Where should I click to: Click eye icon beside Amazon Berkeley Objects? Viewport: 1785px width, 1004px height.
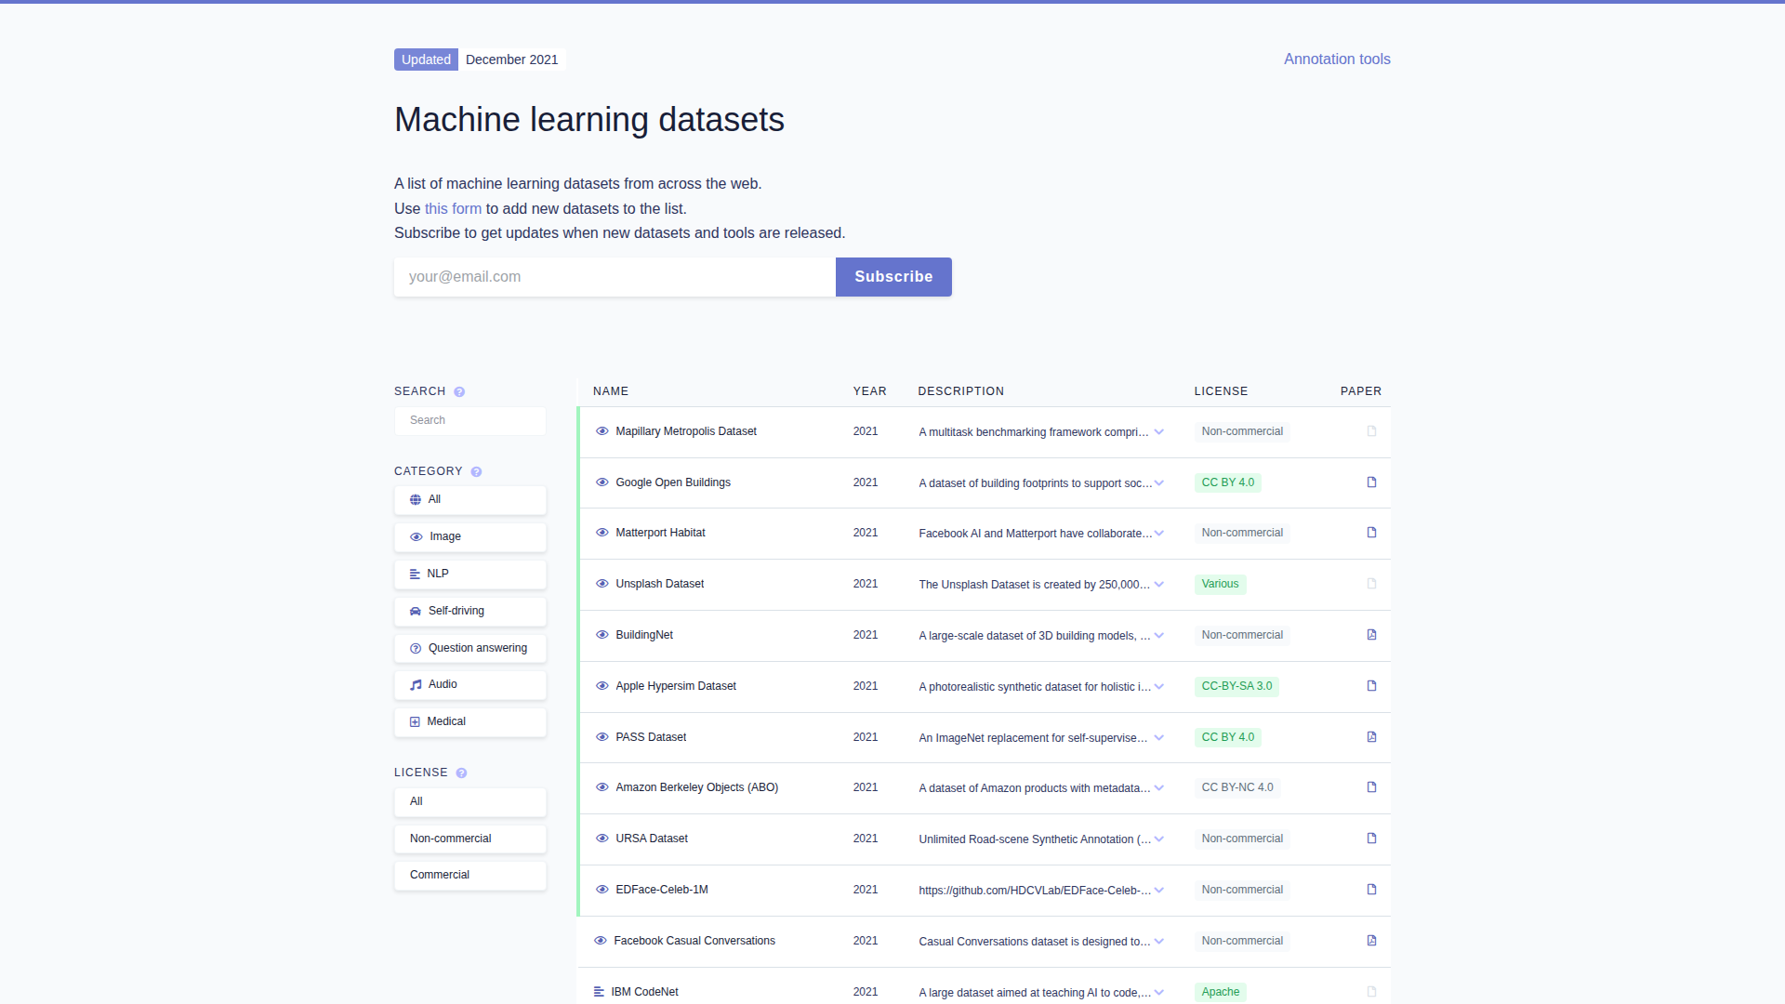[602, 787]
